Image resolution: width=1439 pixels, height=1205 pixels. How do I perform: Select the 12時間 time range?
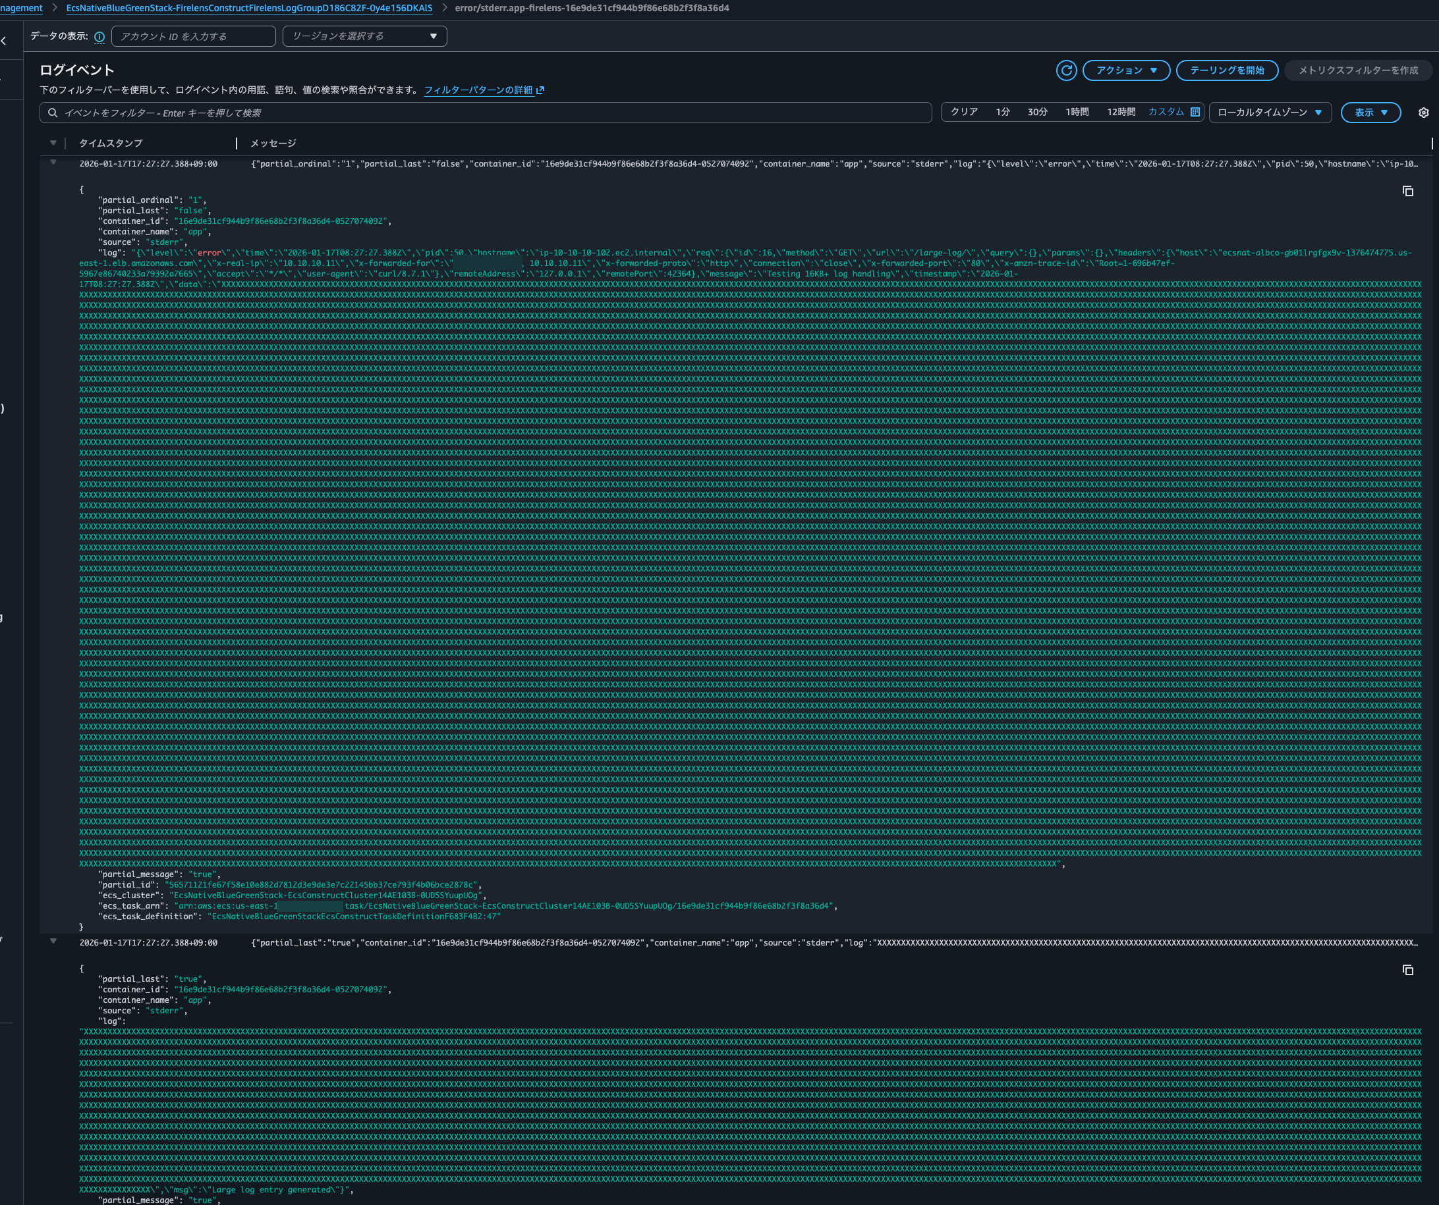coord(1120,113)
